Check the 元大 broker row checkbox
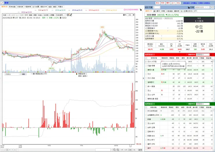Screen dimensions: 215x152 [146, 74]
